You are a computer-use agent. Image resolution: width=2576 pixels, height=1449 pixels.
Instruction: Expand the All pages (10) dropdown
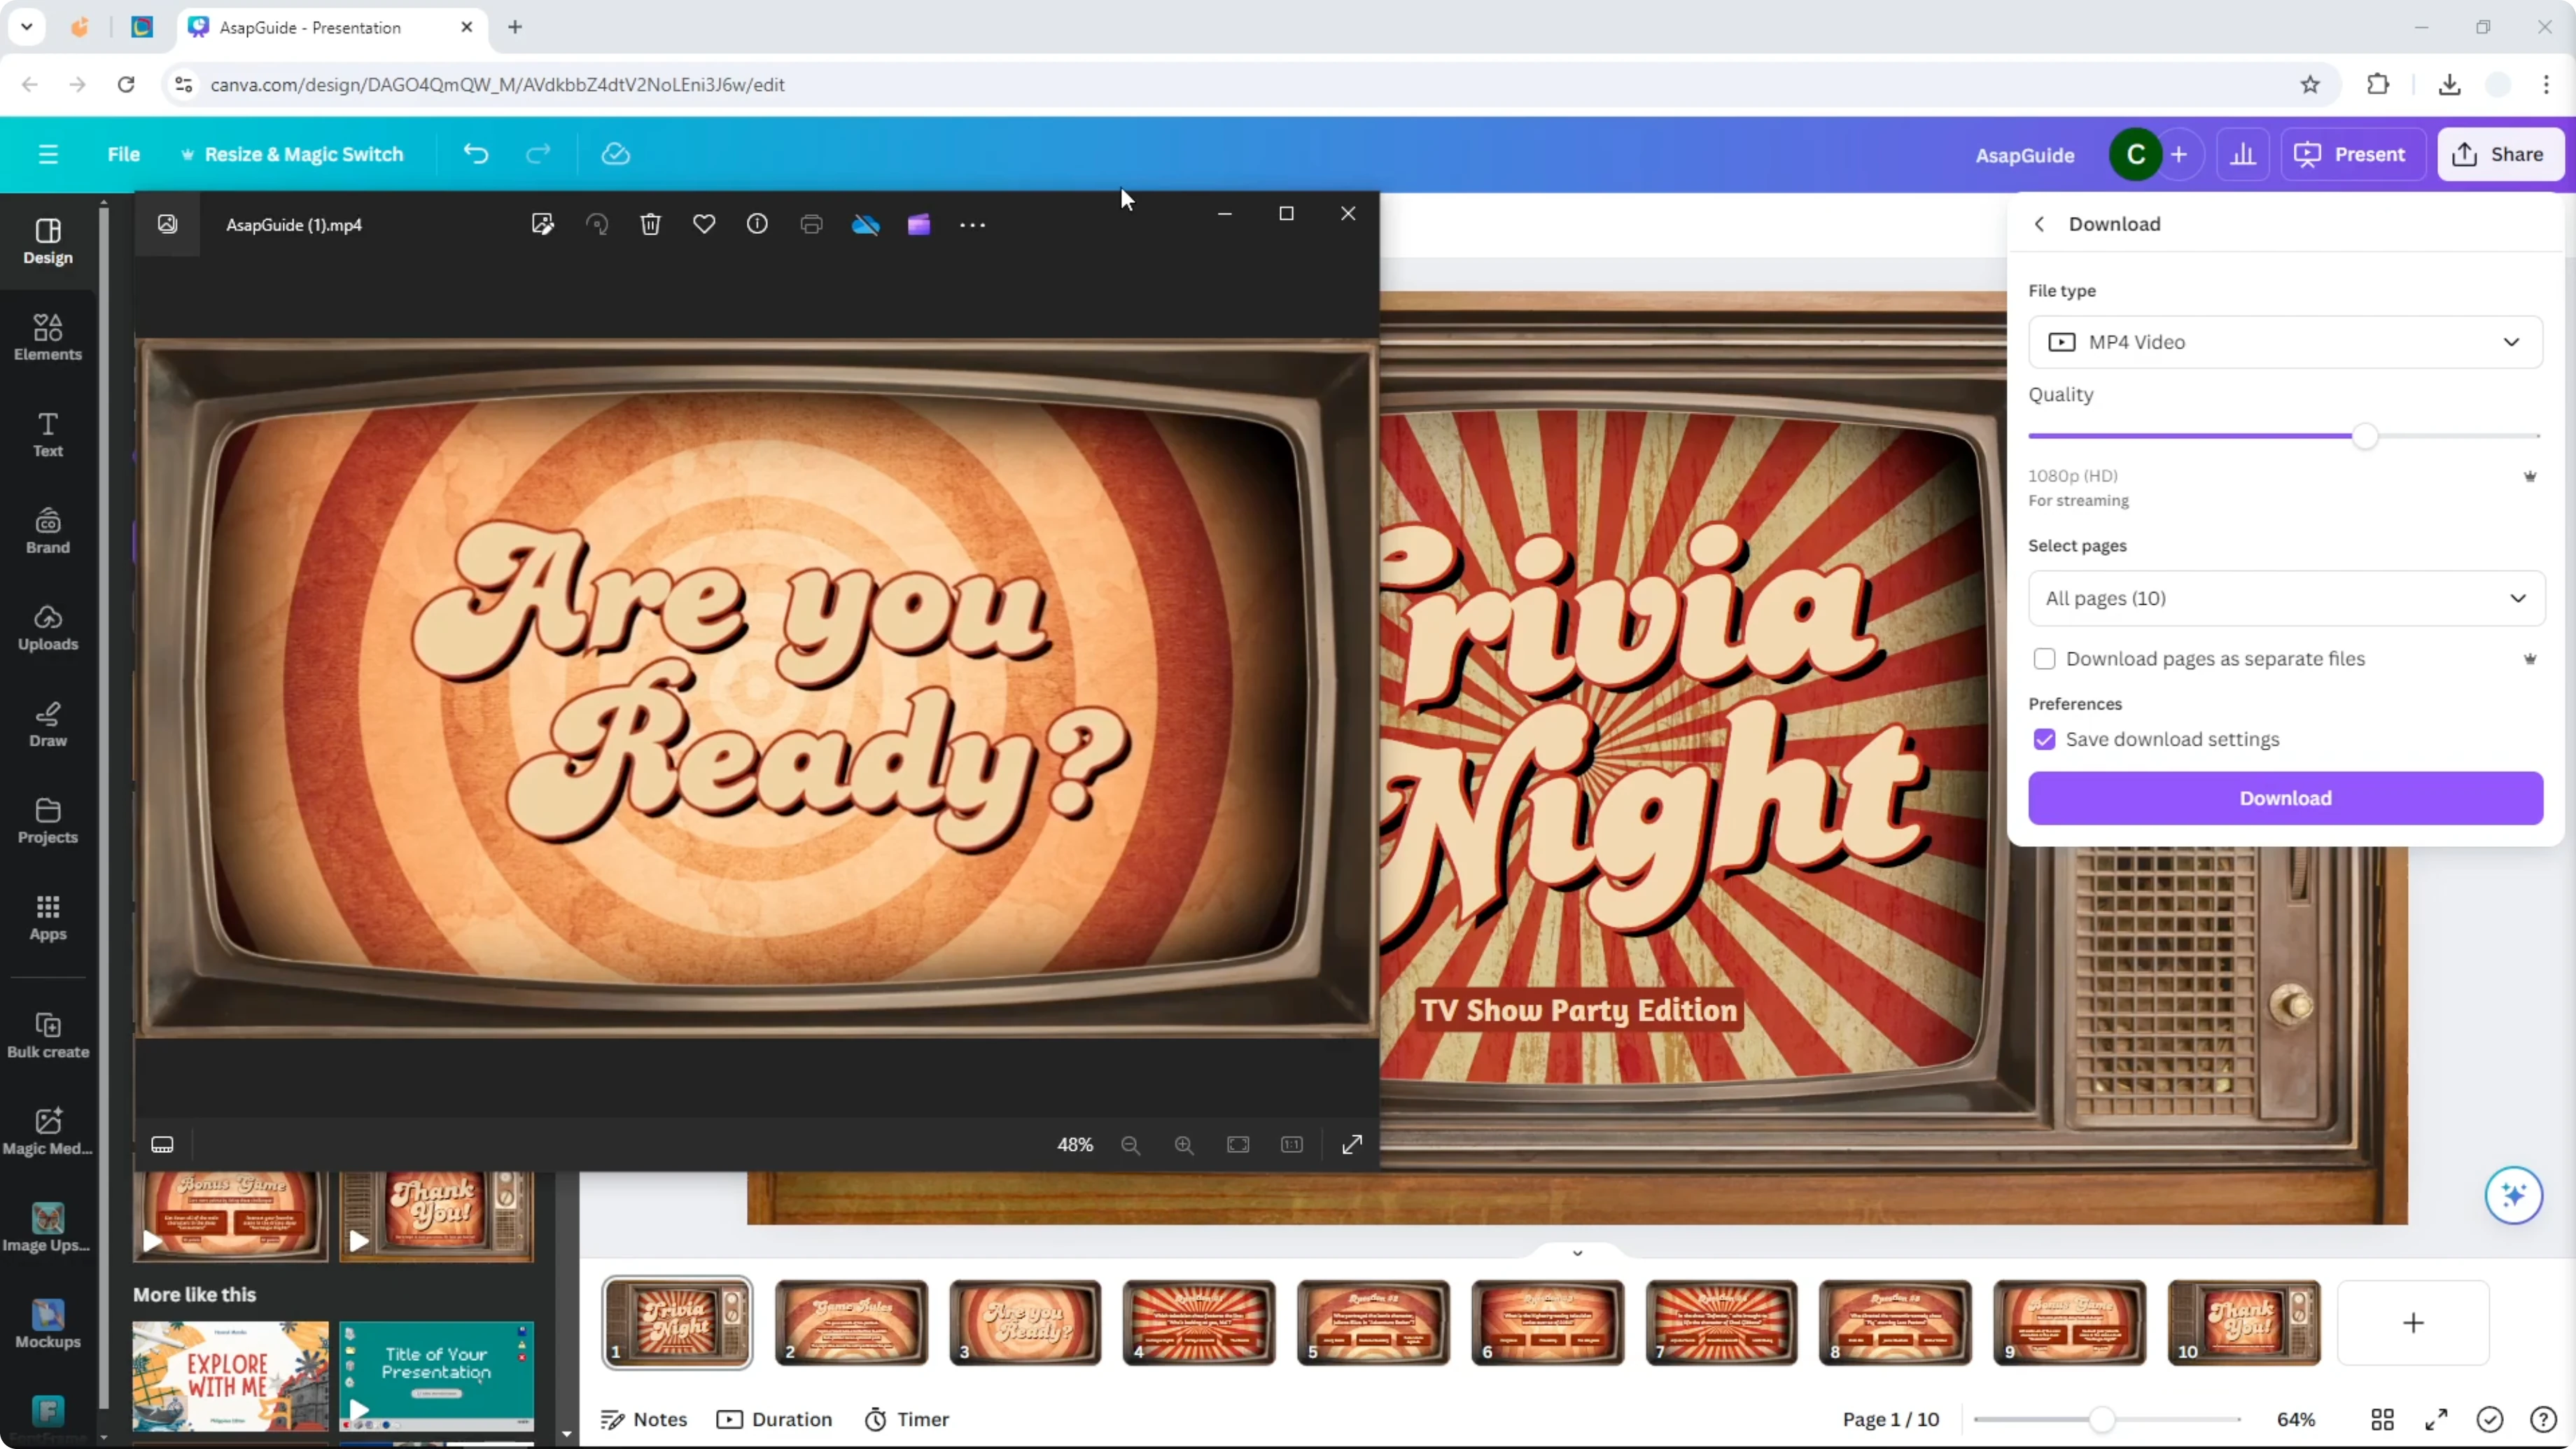point(2286,598)
